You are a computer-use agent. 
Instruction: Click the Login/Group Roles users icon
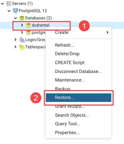22,40
